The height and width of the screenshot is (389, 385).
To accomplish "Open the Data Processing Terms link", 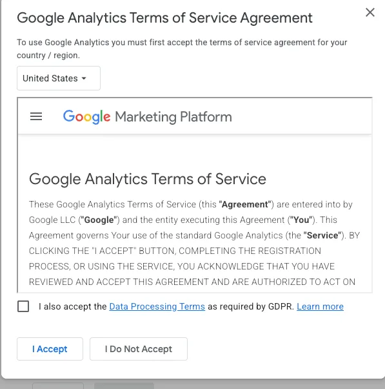I will 157,306.
